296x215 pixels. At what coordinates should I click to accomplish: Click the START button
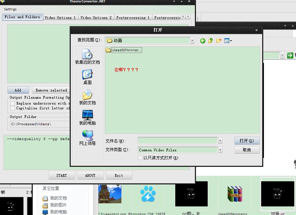62,175
